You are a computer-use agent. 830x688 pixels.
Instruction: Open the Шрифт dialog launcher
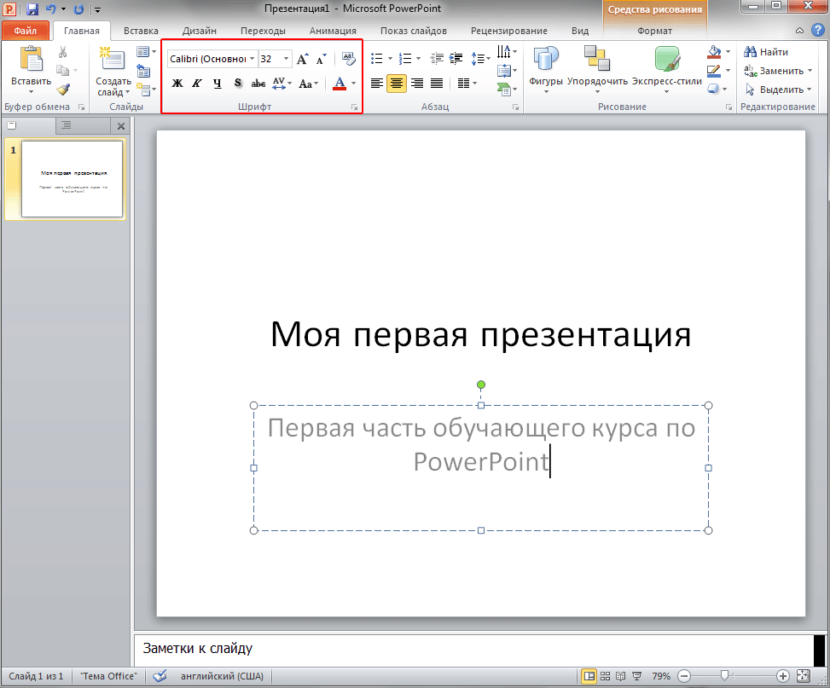point(354,107)
